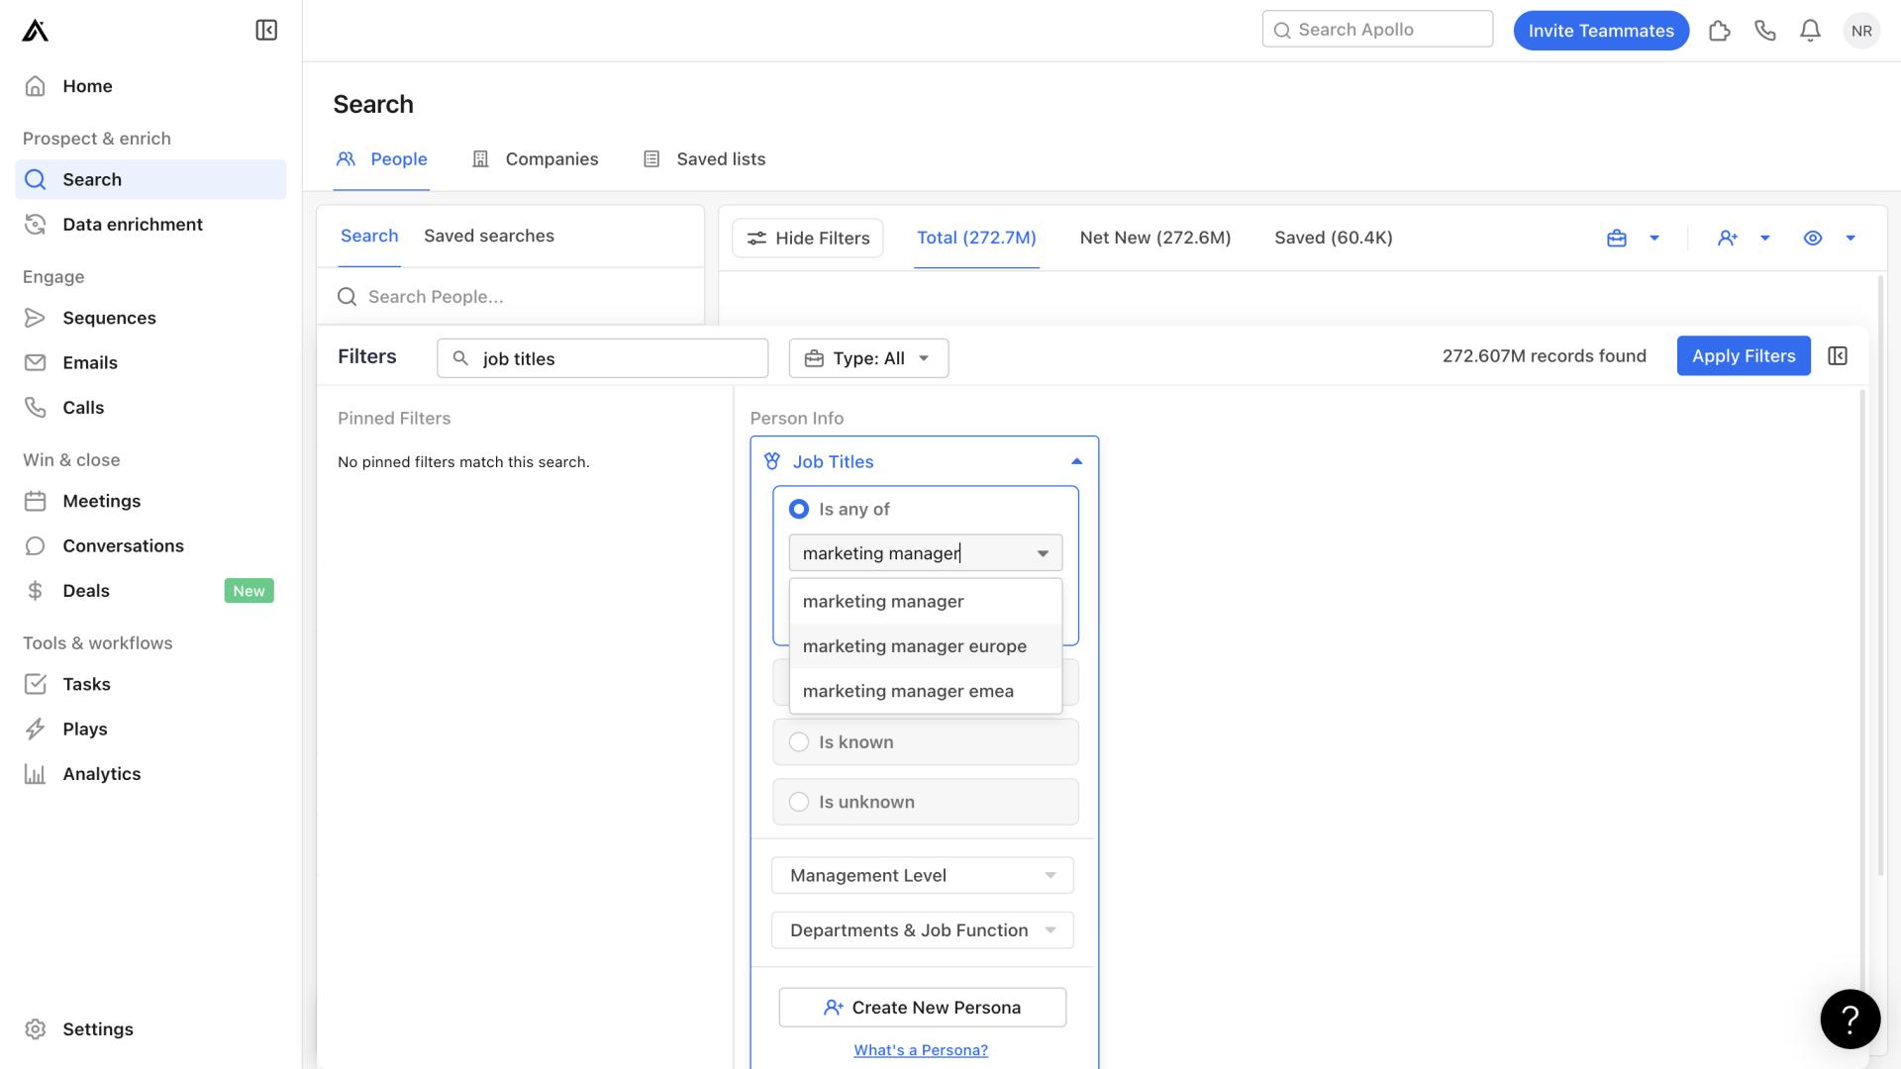Open the help question mark button
This screenshot has width=1901, height=1069.
[1850, 1019]
